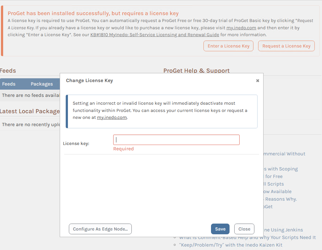Open my.inedo.com link in the orange banner
The height and width of the screenshot is (250, 322).
click(x=241, y=28)
